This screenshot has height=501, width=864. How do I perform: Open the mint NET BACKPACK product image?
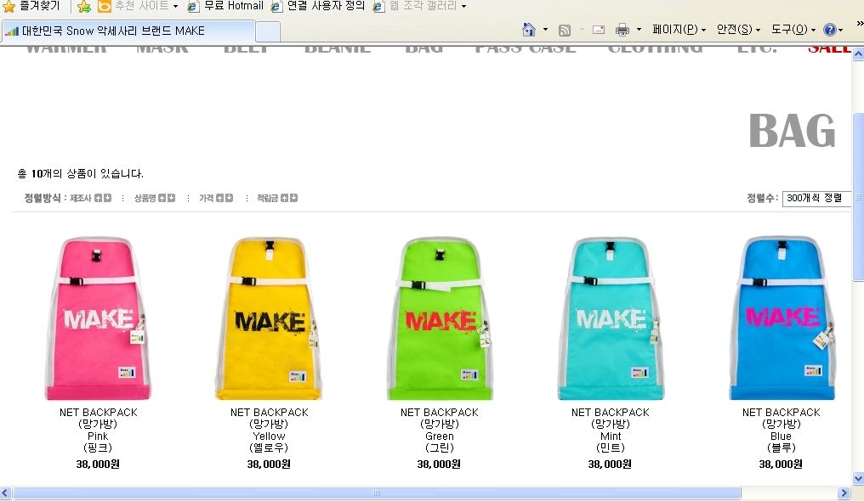pos(610,318)
